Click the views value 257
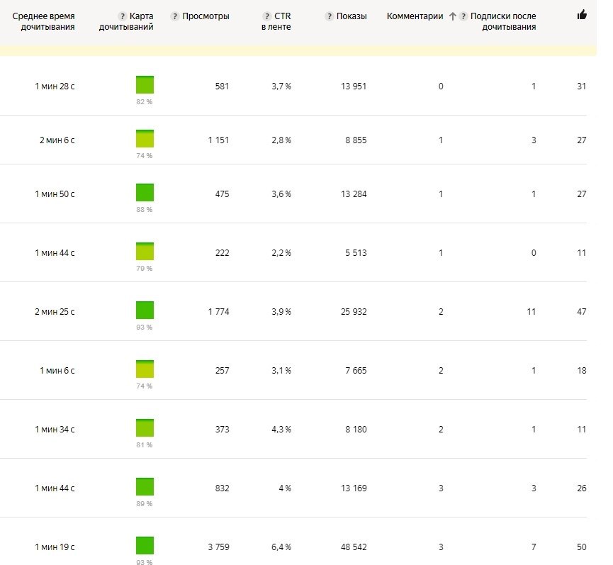 click(x=222, y=371)
